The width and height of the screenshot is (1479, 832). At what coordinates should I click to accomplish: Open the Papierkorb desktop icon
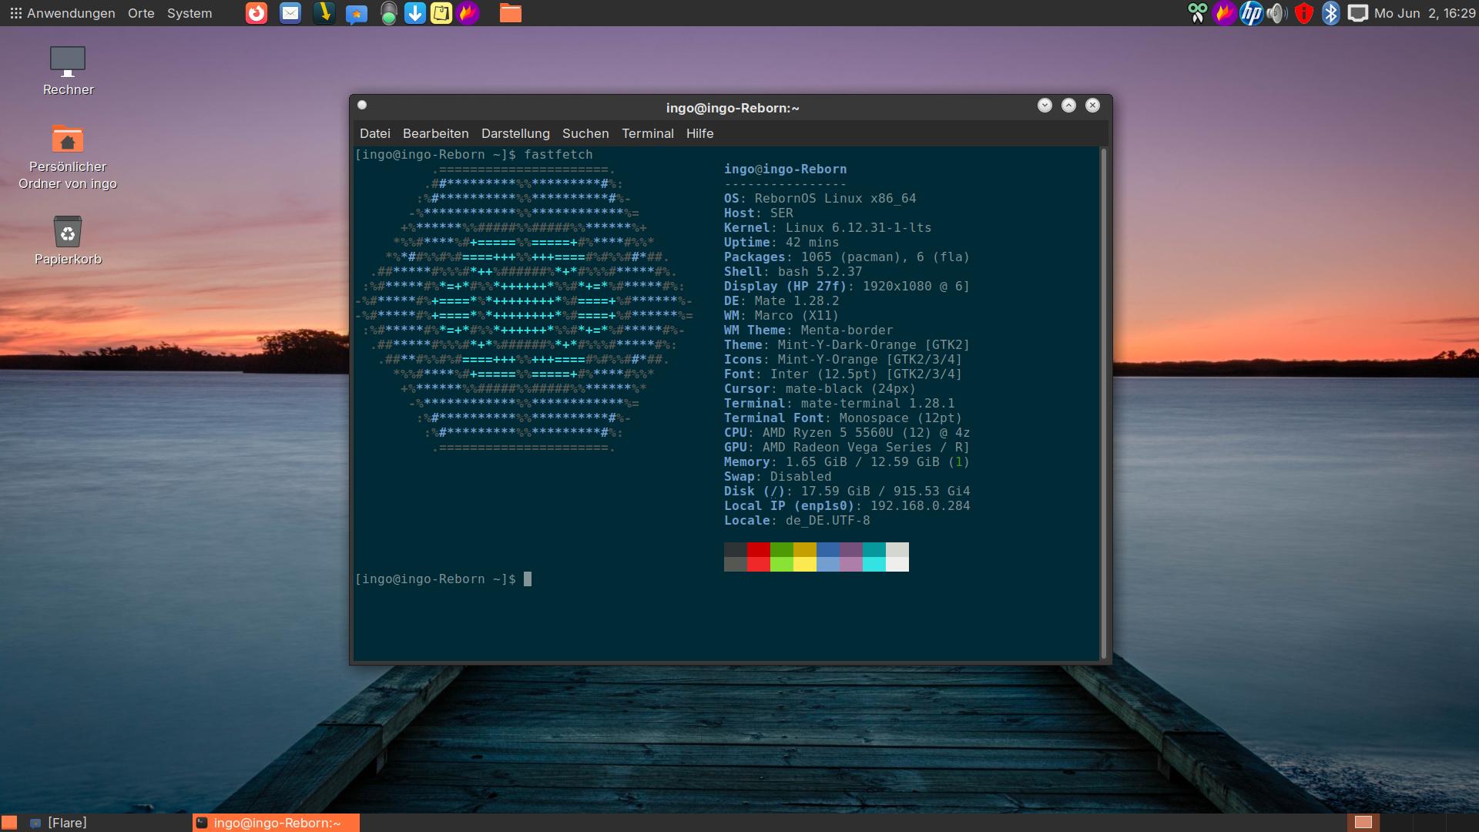click(68, 233)
